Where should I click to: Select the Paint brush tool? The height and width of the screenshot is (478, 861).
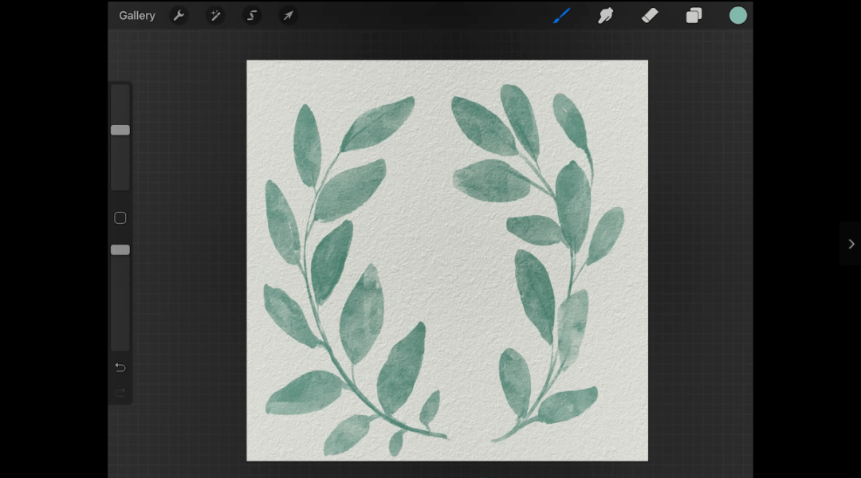562,16
